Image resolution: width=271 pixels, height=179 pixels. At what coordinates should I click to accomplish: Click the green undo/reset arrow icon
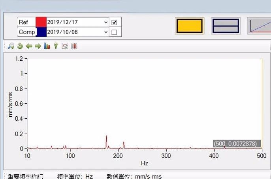tap(20, 46)
